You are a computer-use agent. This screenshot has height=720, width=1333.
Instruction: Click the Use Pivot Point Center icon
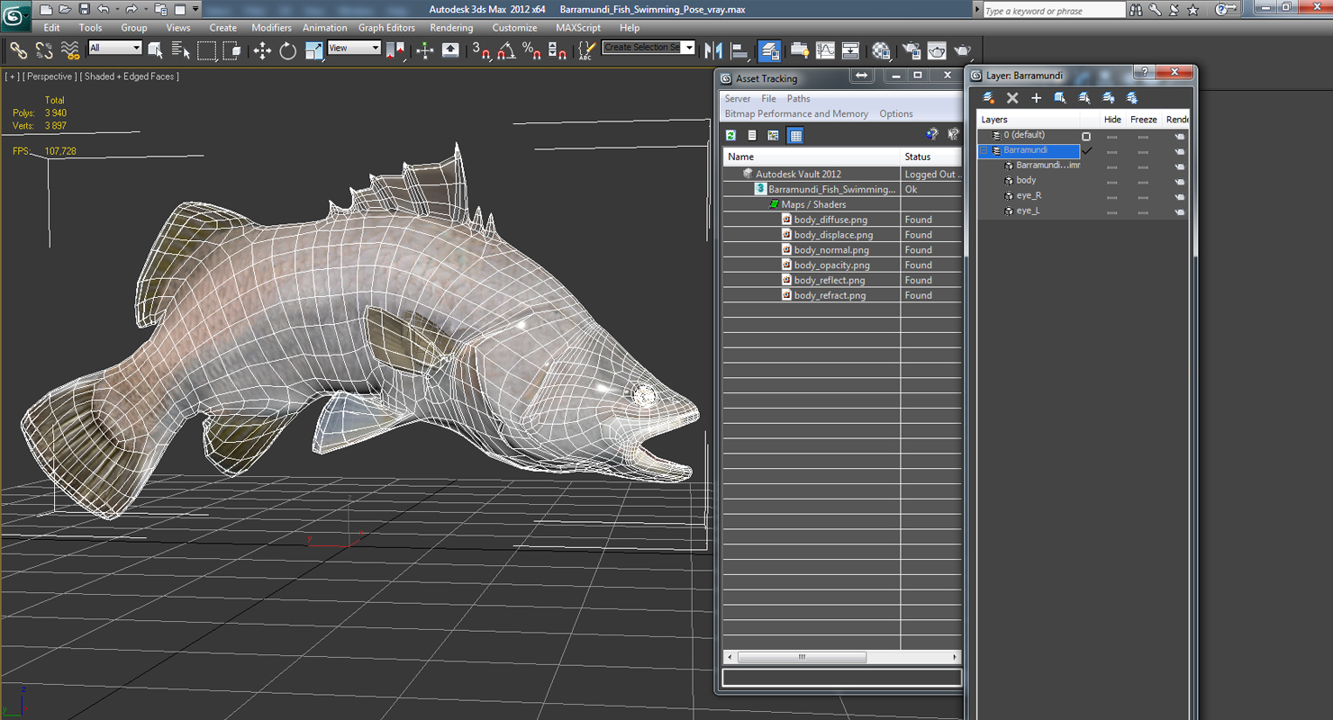pos(396,51)
